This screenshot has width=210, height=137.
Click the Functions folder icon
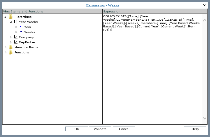coord(11,53)
